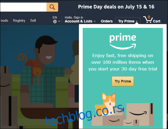Image resolution: width=168 pixels, height=129 pixels.
Task: Open the Sell menu item
Action: point(33,20)
